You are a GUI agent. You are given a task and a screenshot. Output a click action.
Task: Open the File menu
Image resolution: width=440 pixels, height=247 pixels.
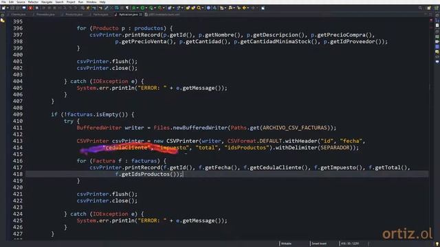(x=3, y=2)
